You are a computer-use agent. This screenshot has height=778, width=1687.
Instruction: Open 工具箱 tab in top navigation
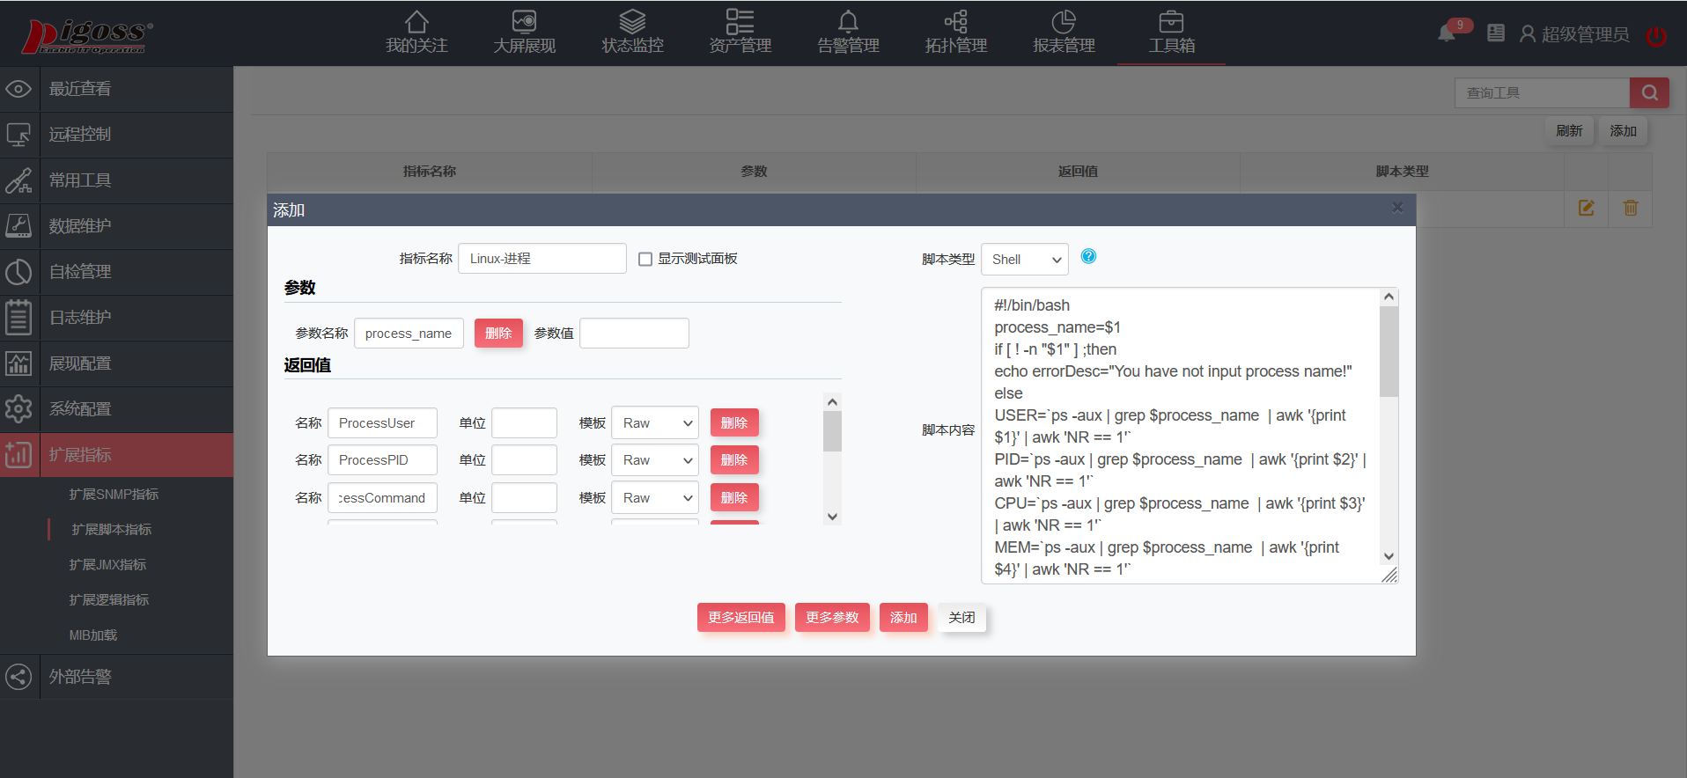1171,33
